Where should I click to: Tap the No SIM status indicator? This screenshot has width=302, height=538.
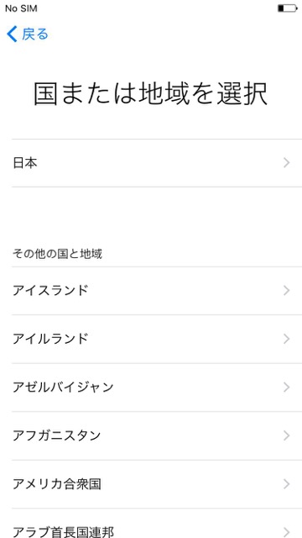tap(21, 8)
